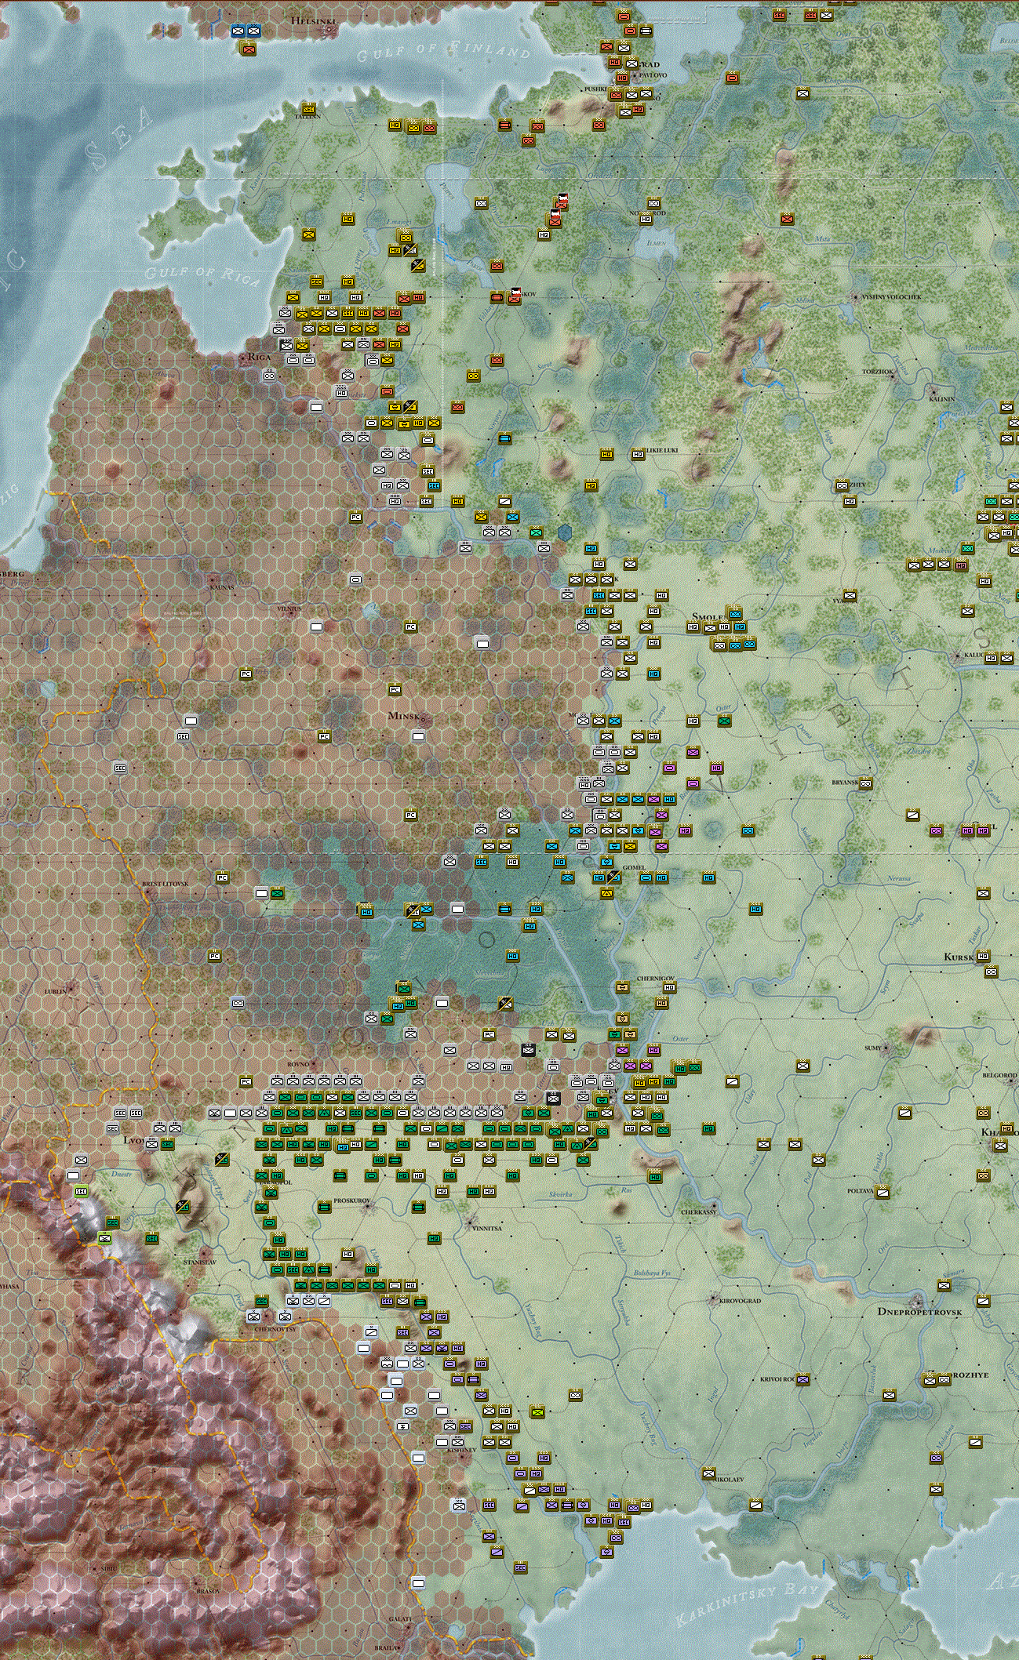This screenshot has width=1019, height=1660.
Task: Select the armored unit counter beside Zaporozhye
Action: click(x=944, y=1379)
